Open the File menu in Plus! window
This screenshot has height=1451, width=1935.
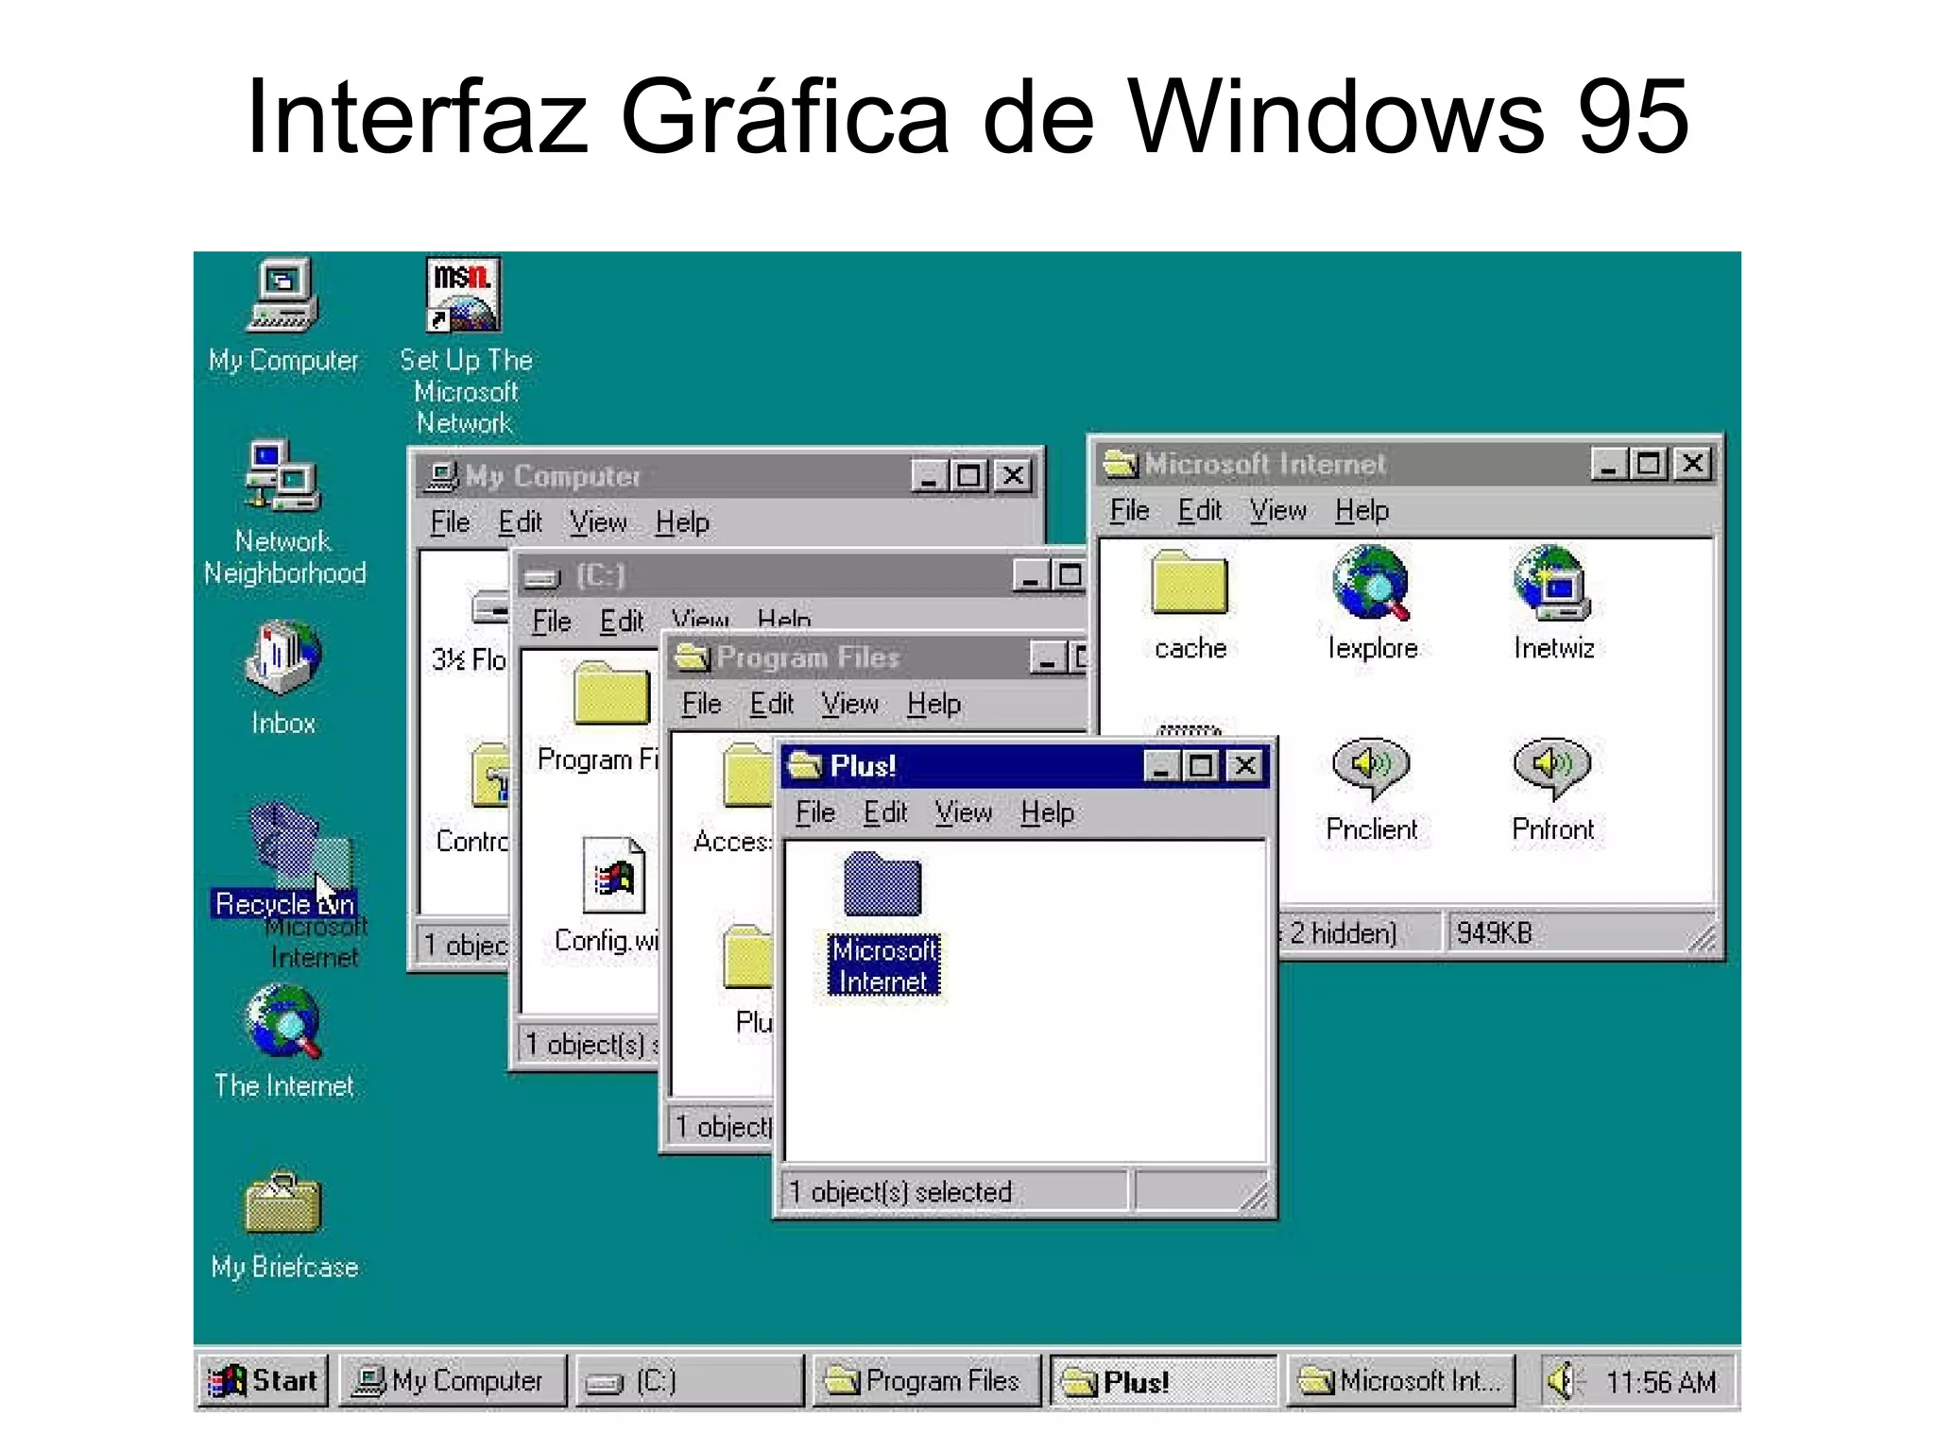814,812
